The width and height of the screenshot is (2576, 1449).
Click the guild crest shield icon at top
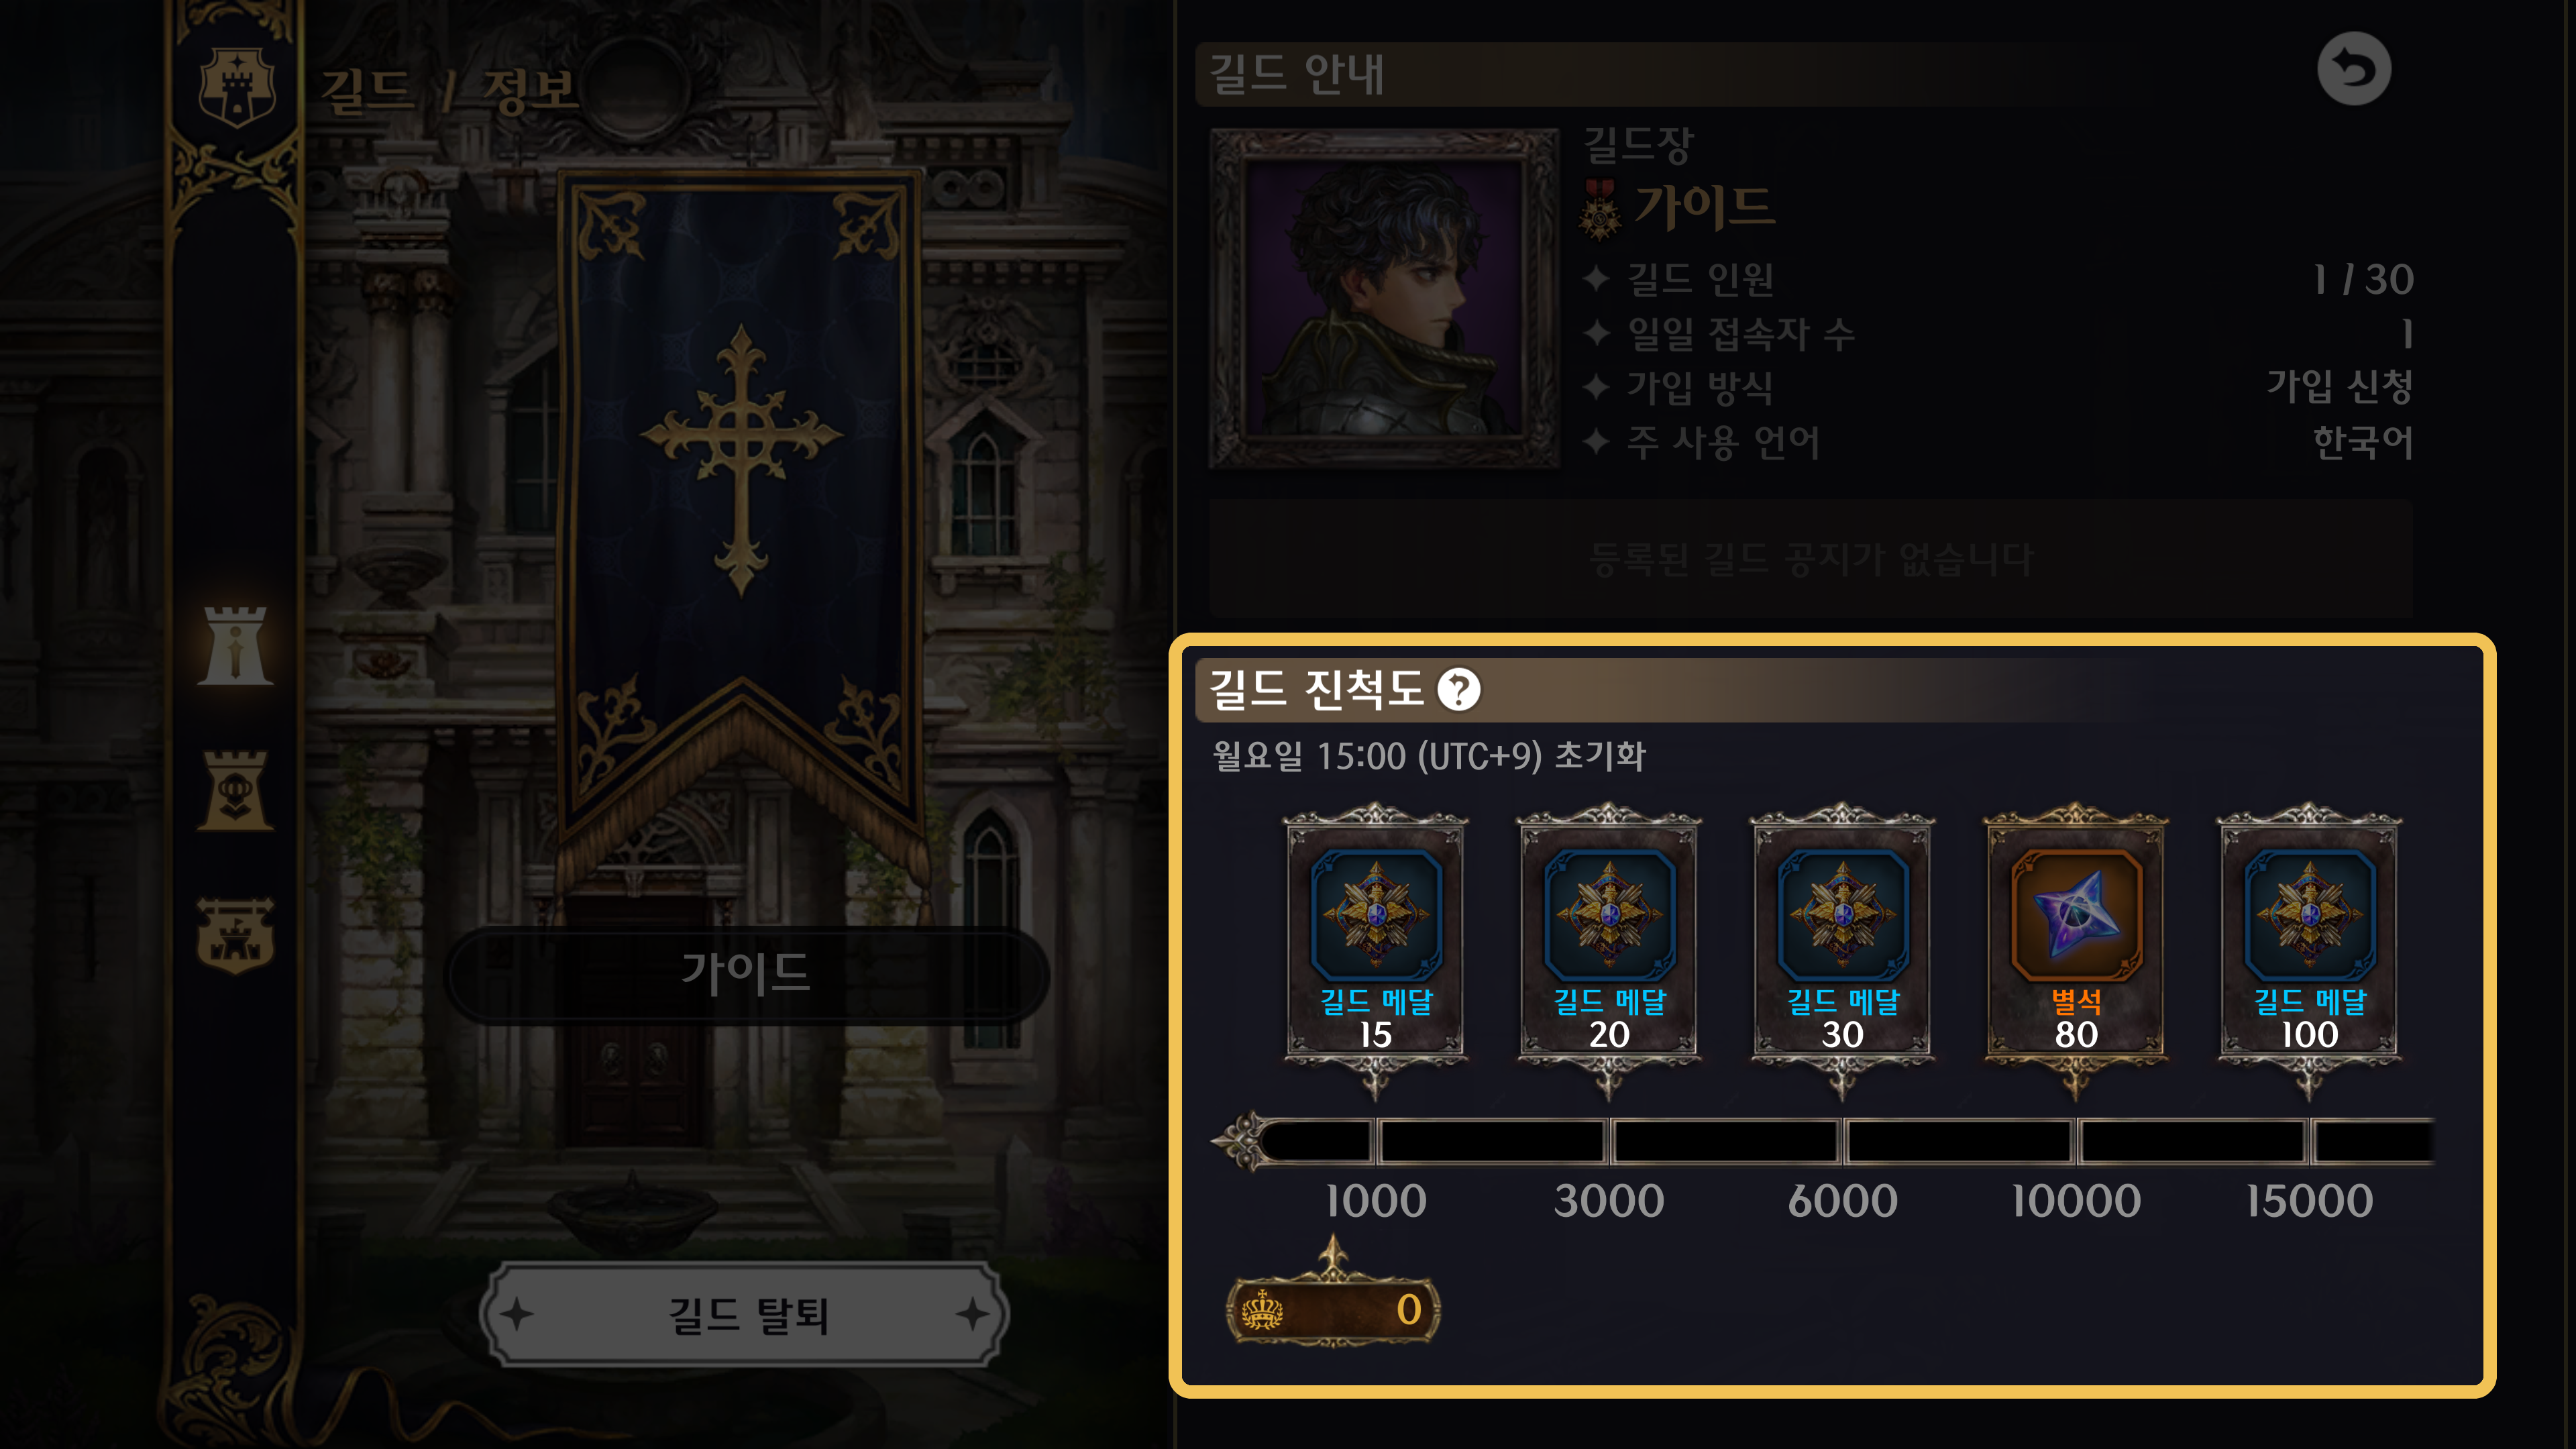(x=237, y=87)
